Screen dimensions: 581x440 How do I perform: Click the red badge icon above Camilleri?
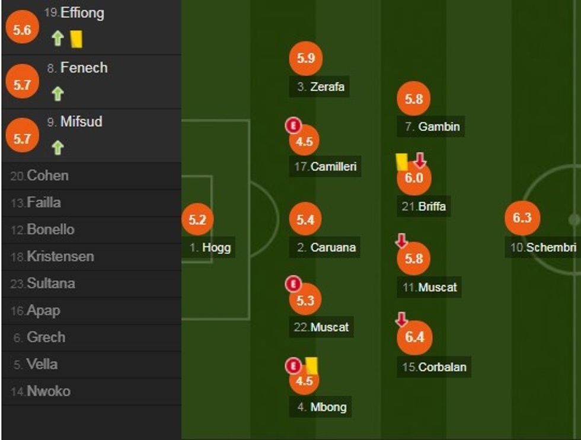[x=293, y=125]
